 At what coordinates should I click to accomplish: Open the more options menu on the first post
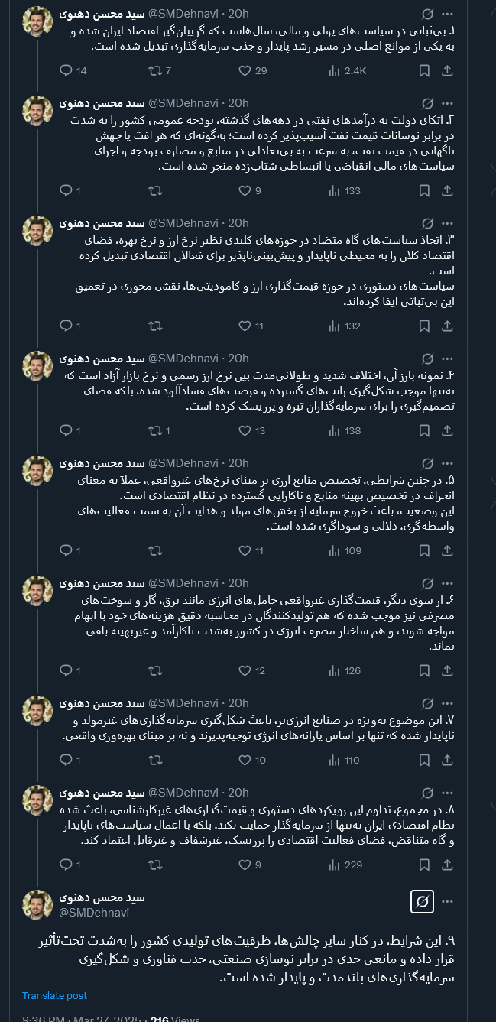(x=448, y=15)
